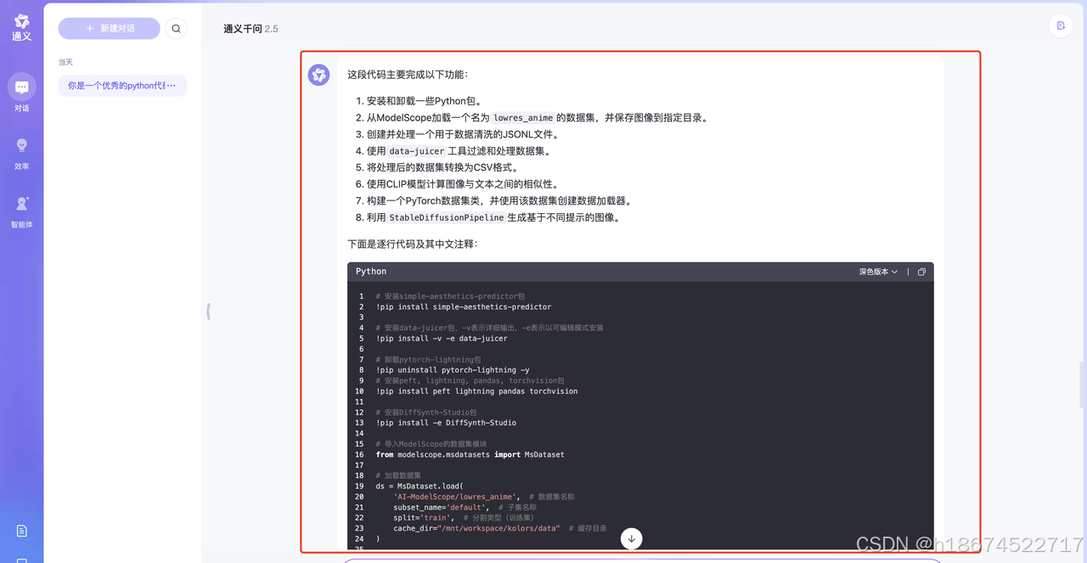Click the Python language label of code block
The height and width of the screenshot is (563, 1087).
pyautogui.click(x=371, y=272)
